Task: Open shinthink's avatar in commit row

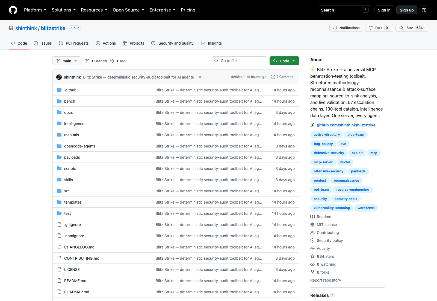Action: (59, 77)
